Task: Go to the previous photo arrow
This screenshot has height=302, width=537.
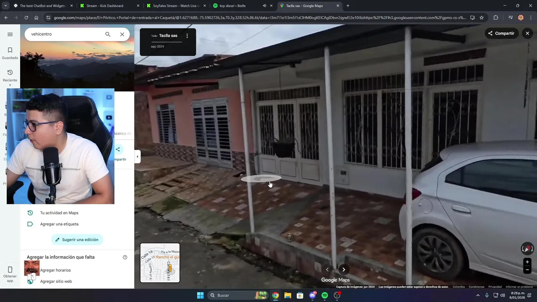Action: pyautogui.click(x=327, y=270)
